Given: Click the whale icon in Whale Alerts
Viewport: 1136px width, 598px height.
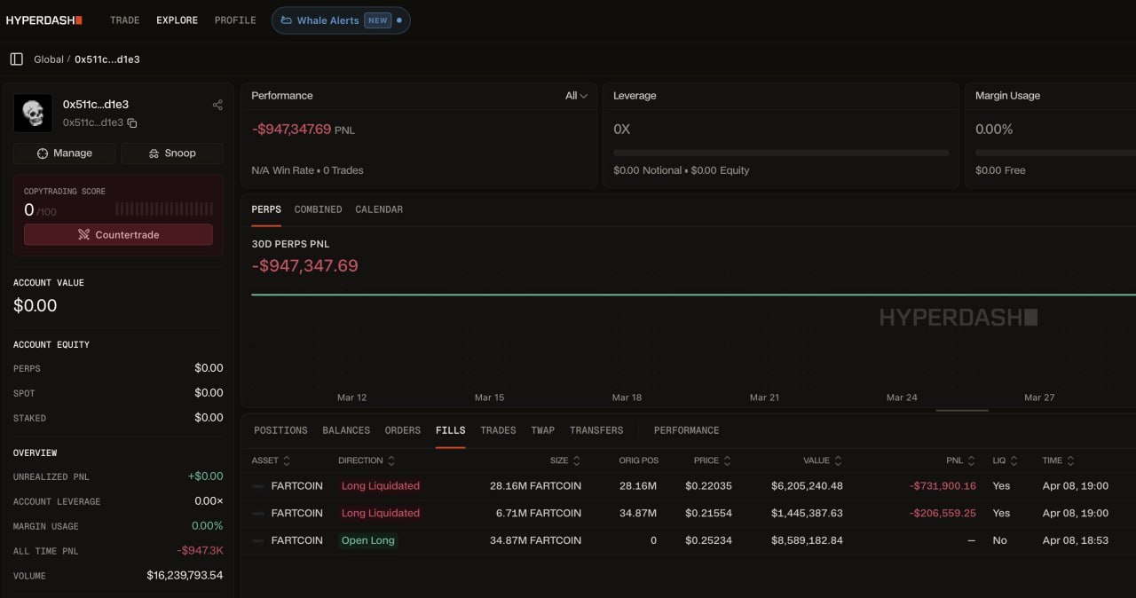Looking at the screenshot, I should [x=287, y=20].
